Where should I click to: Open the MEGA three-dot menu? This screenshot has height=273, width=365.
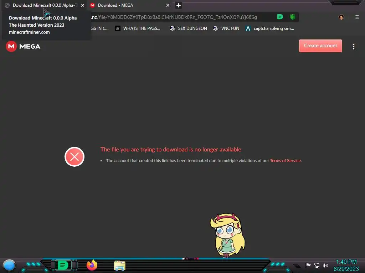[354, 47]
